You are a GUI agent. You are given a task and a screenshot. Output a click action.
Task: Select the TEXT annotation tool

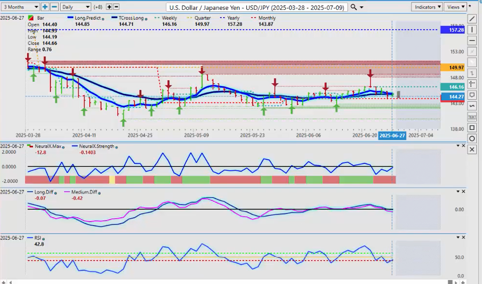(x=472, y=116)
